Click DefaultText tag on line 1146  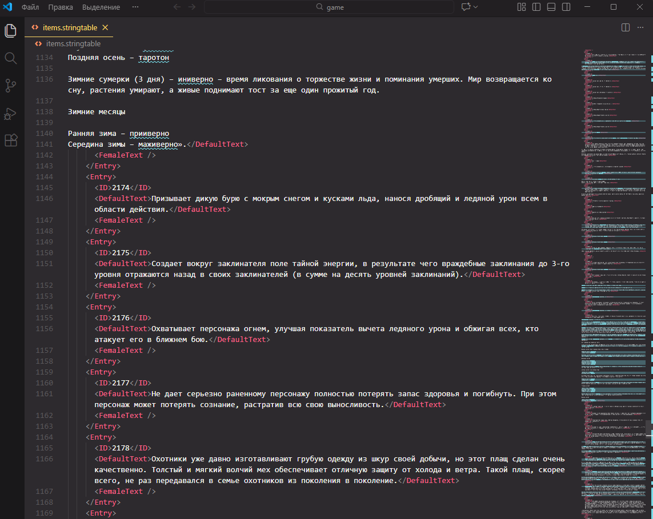(x=123, y=199)
